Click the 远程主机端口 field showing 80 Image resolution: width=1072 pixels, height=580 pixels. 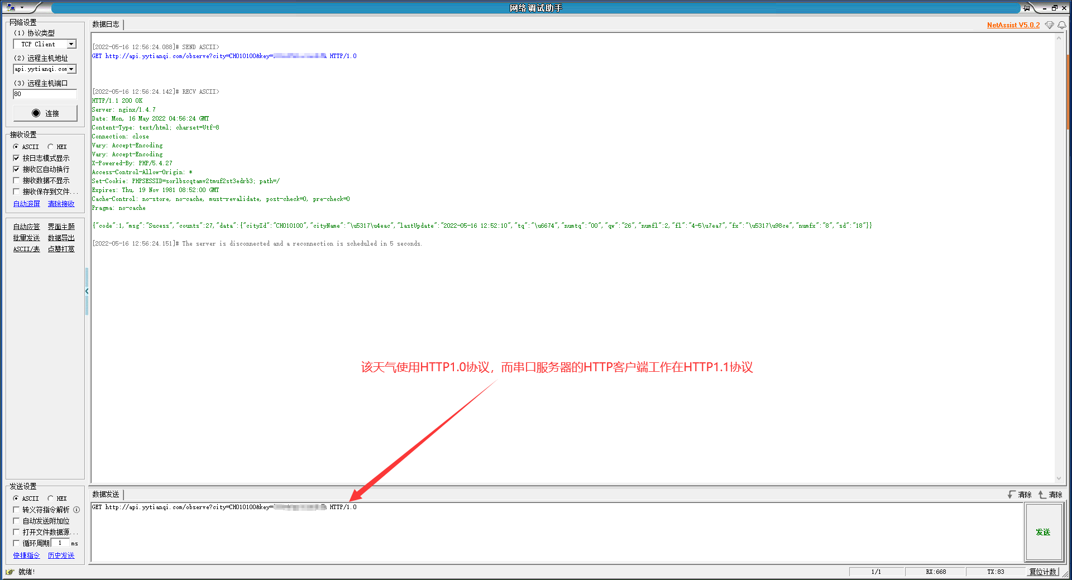[x=45, y=94]
